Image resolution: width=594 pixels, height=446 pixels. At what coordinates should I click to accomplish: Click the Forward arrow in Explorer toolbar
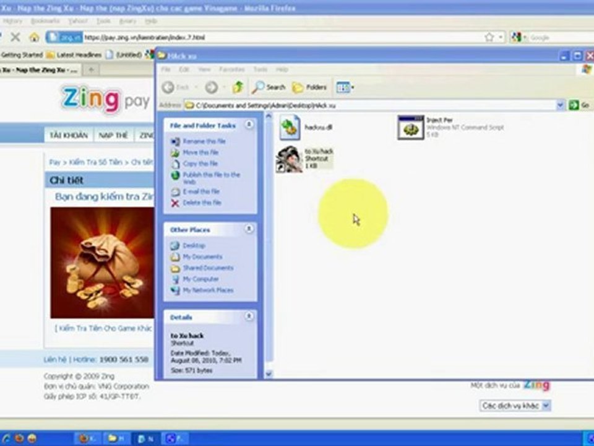[212, 87]
